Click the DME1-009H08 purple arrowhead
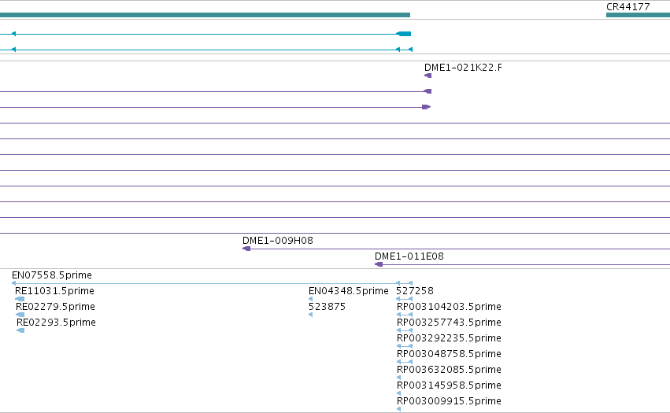 246,249
